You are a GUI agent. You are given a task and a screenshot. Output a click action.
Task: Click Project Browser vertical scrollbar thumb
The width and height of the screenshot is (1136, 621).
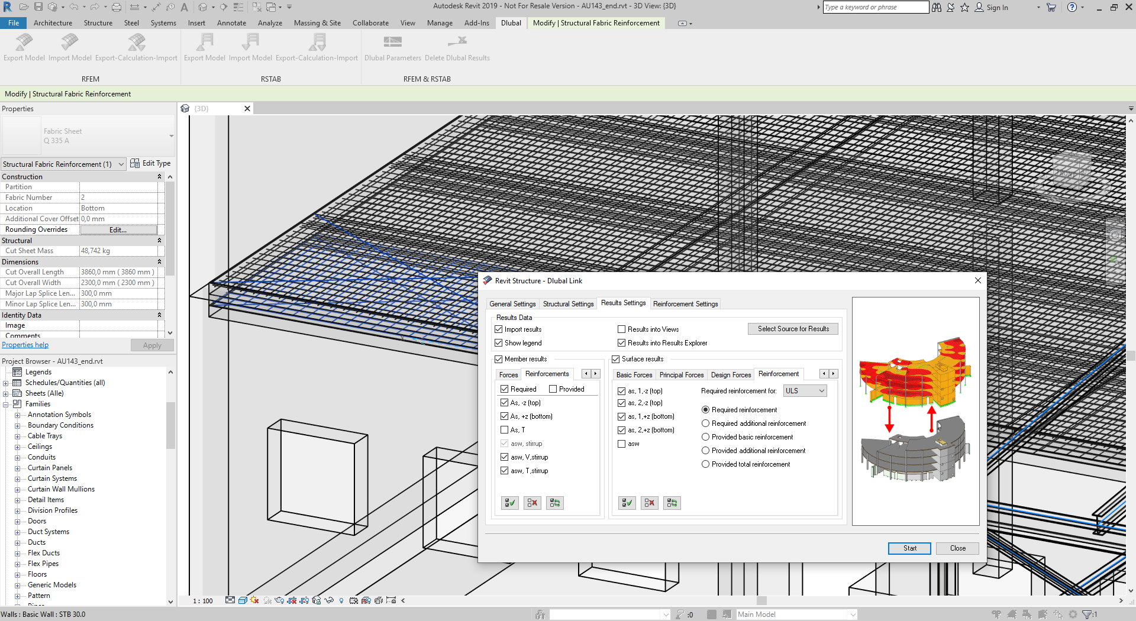(x=170, y=426)
